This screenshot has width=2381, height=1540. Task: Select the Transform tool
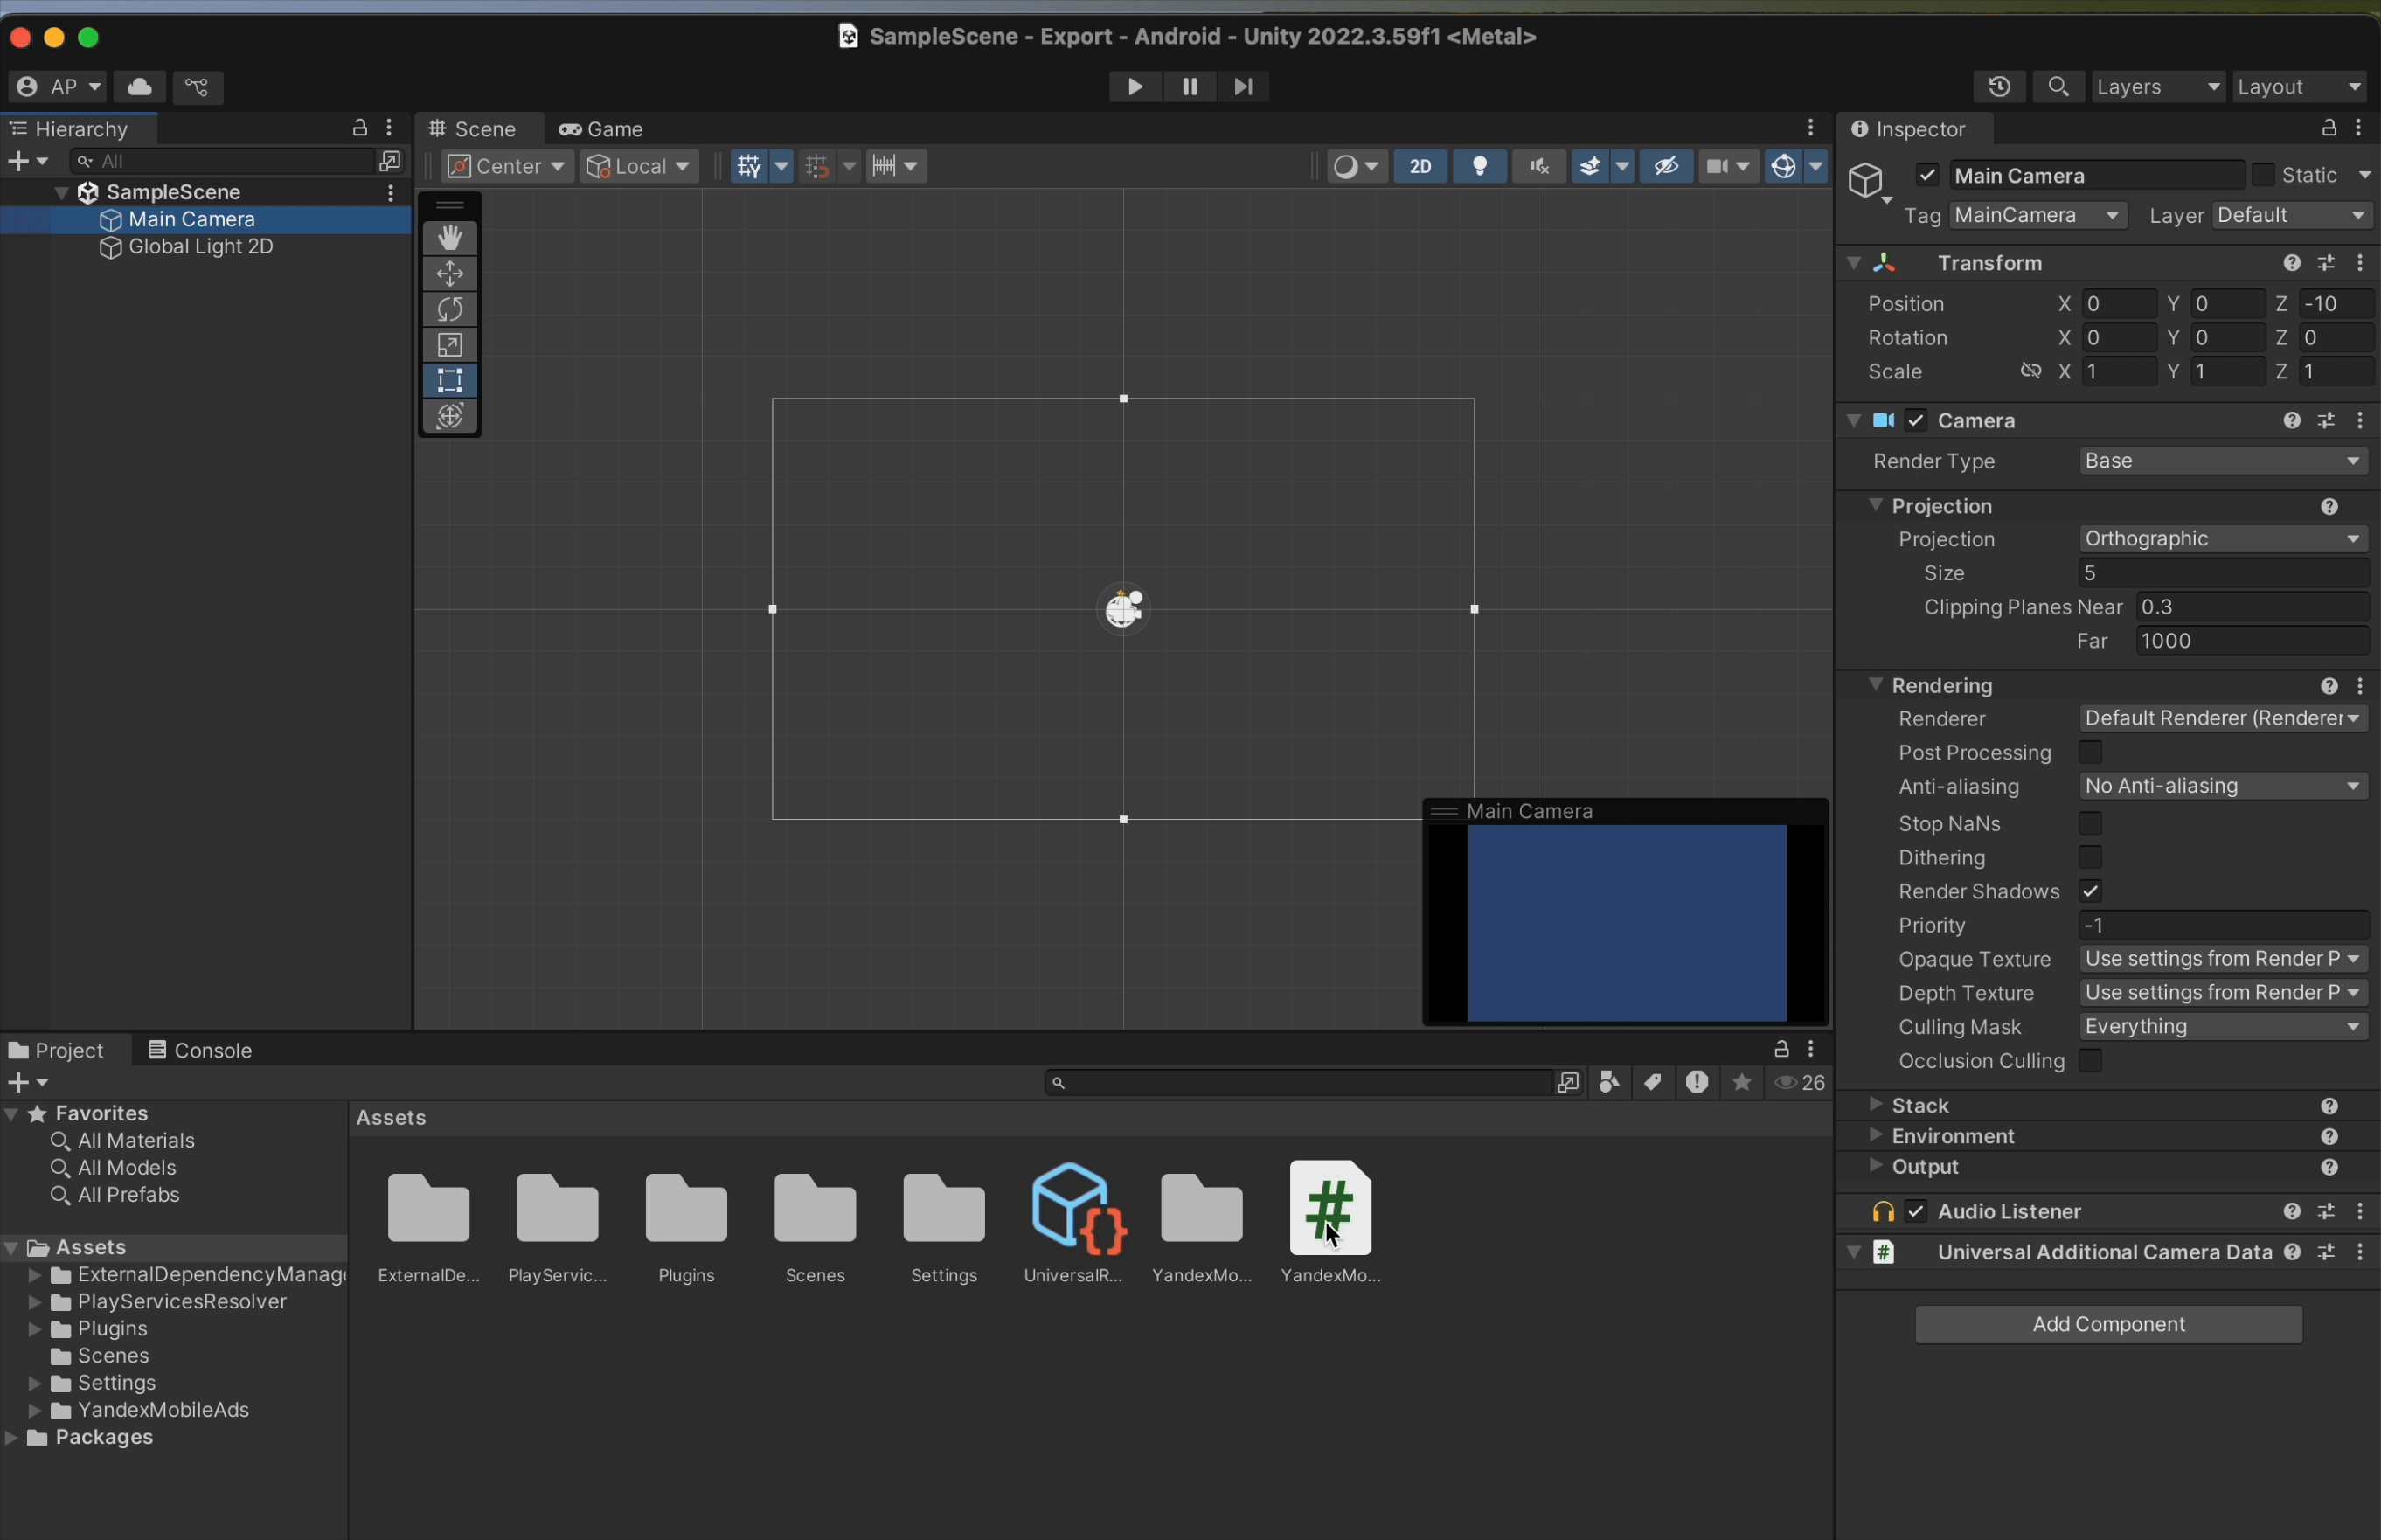450,417
